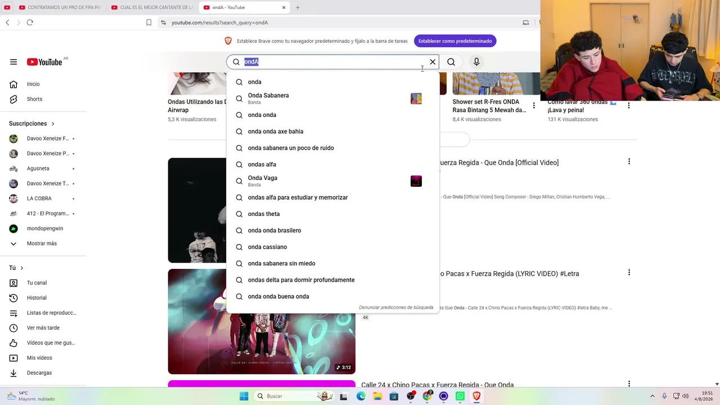This screenshot has height=405, width=720.
Task: Expand the Tú section
Action: pyautogui.click(x=16, y=268)
